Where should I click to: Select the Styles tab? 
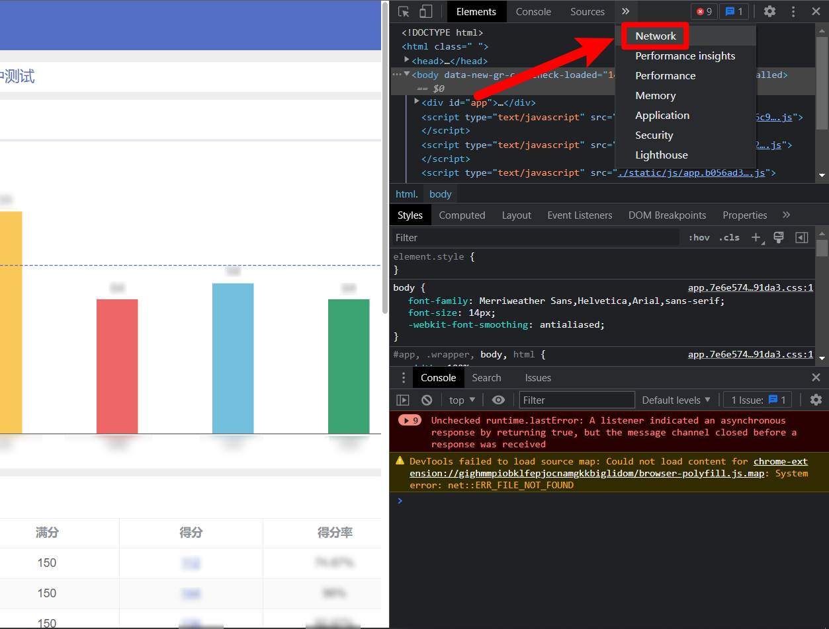point(410,215)
